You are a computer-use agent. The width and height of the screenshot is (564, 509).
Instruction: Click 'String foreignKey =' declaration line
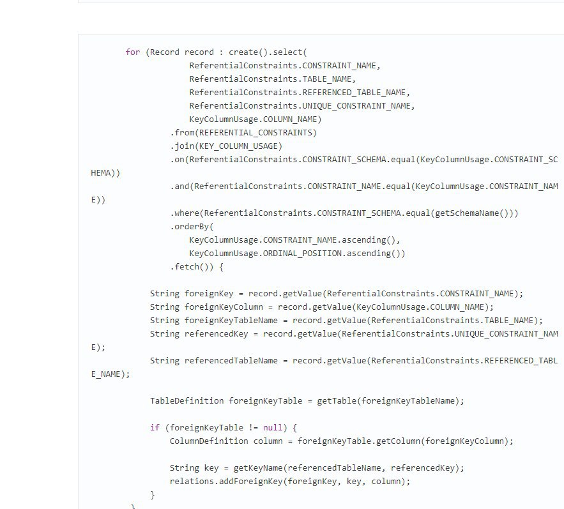coord(337,294)
